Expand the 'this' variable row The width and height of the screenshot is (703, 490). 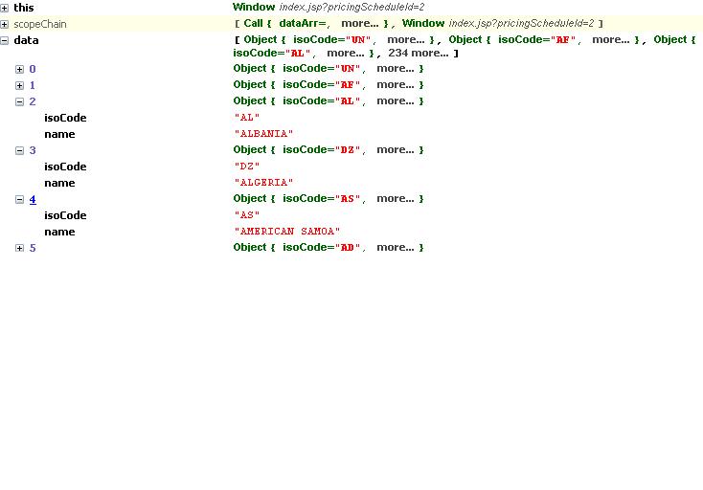click(x=5, y=8)
